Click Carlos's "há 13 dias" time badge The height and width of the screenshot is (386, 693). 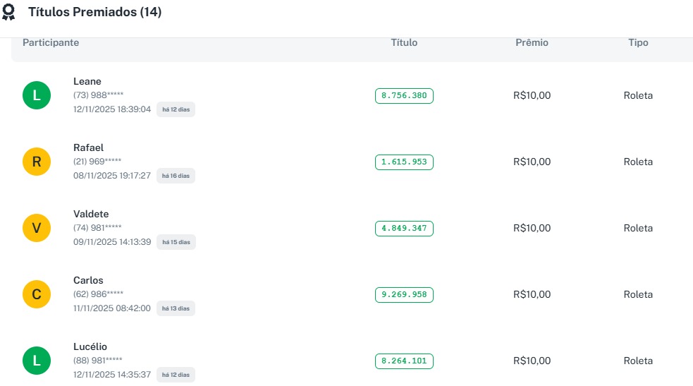tap(176, 308)
